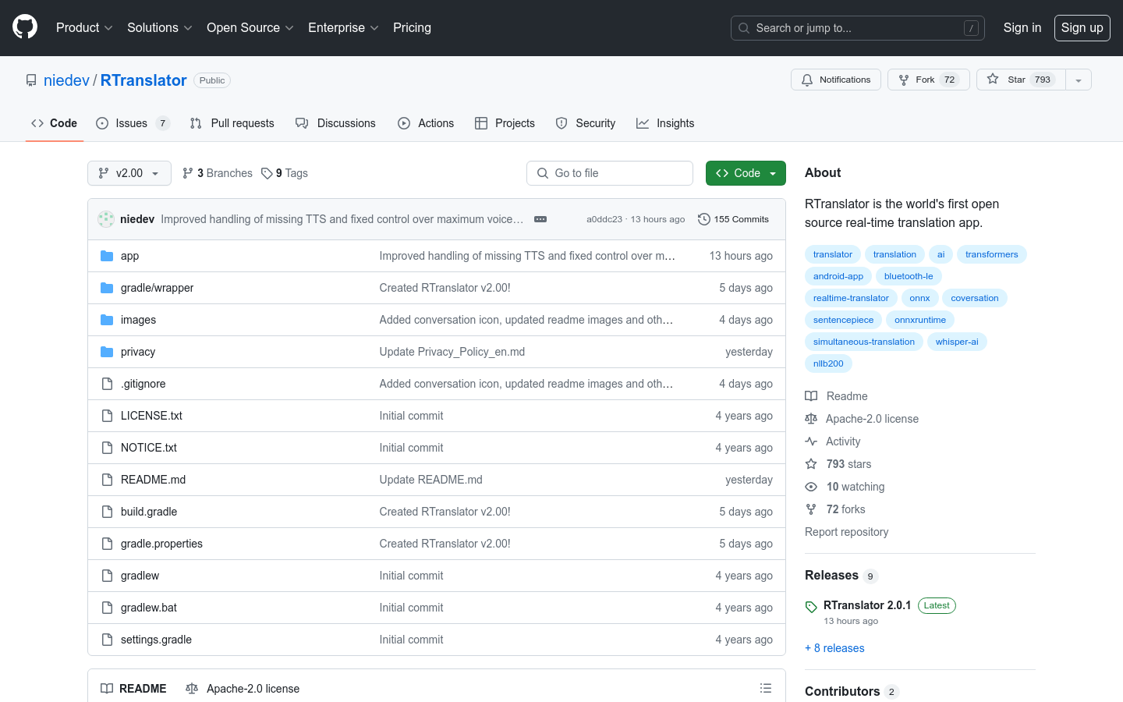
Task: Click the app folder icon
Action: coord(107,256)
